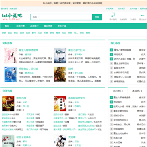Image resolution: width=147 pixels, height=147 pixels.
Task: Open 太古狂魔 in the 本月热门 list
Action: [118, 143]
